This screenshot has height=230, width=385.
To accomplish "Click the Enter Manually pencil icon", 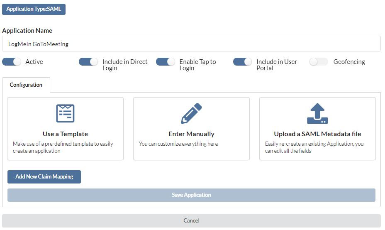I will point(191,113).
